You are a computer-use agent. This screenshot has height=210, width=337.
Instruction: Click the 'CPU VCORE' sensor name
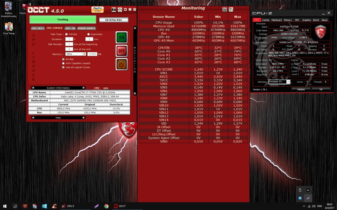pos(164,69)
